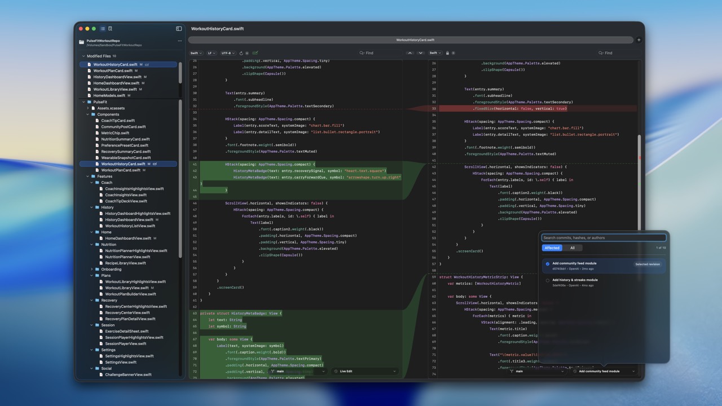Open the PulseFitWorkoutRepo more options ellipsis
Image resolution: width=722 pixels, height=406 pixels.
pyautogui.click(x=180, y=41)
